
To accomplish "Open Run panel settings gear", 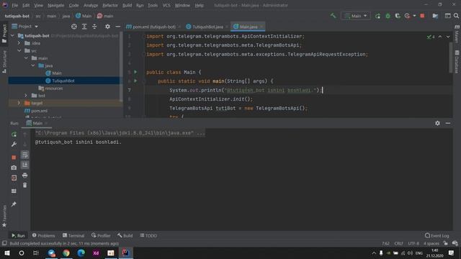I will [x=437, y=123].
